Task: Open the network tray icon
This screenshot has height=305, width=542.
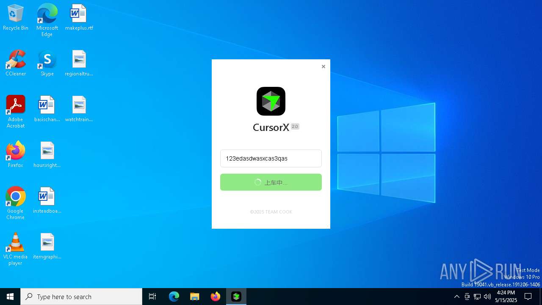Action: 477,297
